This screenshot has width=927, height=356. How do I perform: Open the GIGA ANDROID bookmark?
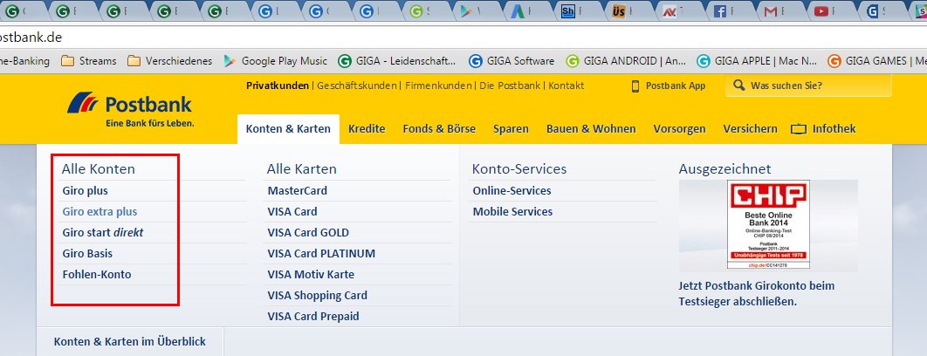tap(626, 61)
